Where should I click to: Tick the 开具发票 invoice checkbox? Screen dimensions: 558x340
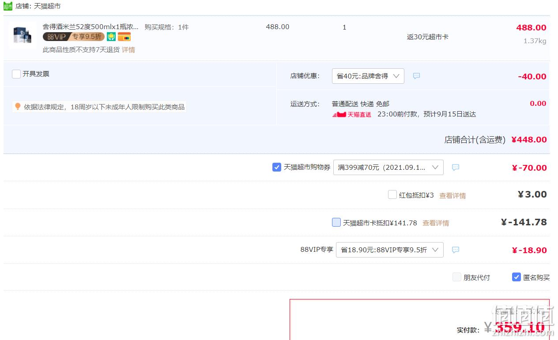pos(16,74)
